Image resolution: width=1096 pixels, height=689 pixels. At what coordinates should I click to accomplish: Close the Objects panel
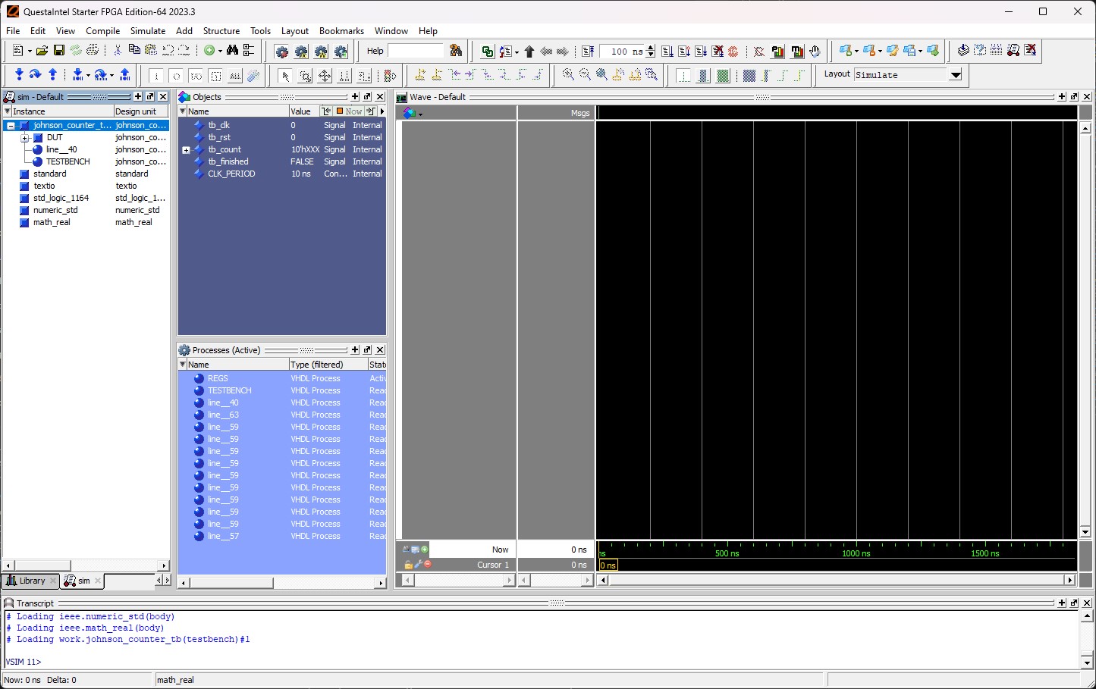[x=380, y=97]
